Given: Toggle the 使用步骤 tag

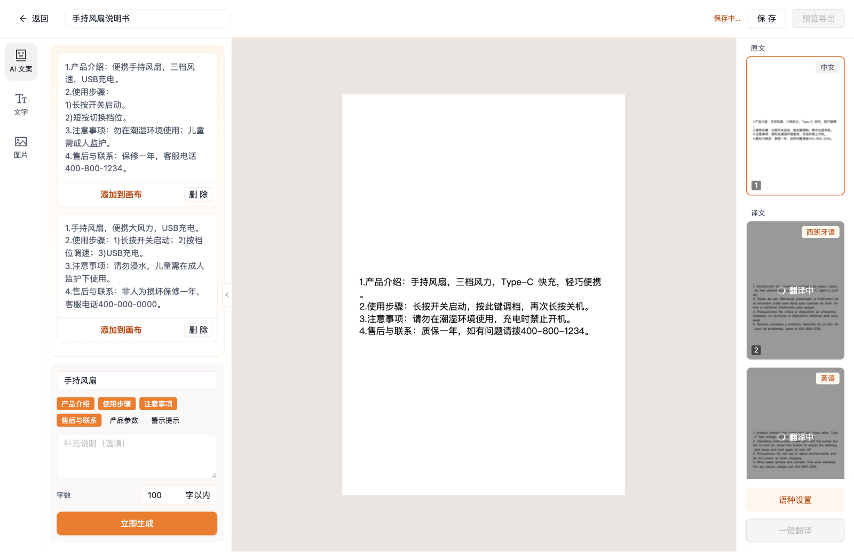Looking at the screenshot, I should [117, 404].
